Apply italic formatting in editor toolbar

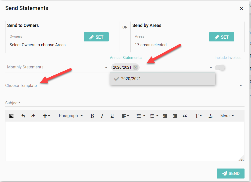[102, 116]
